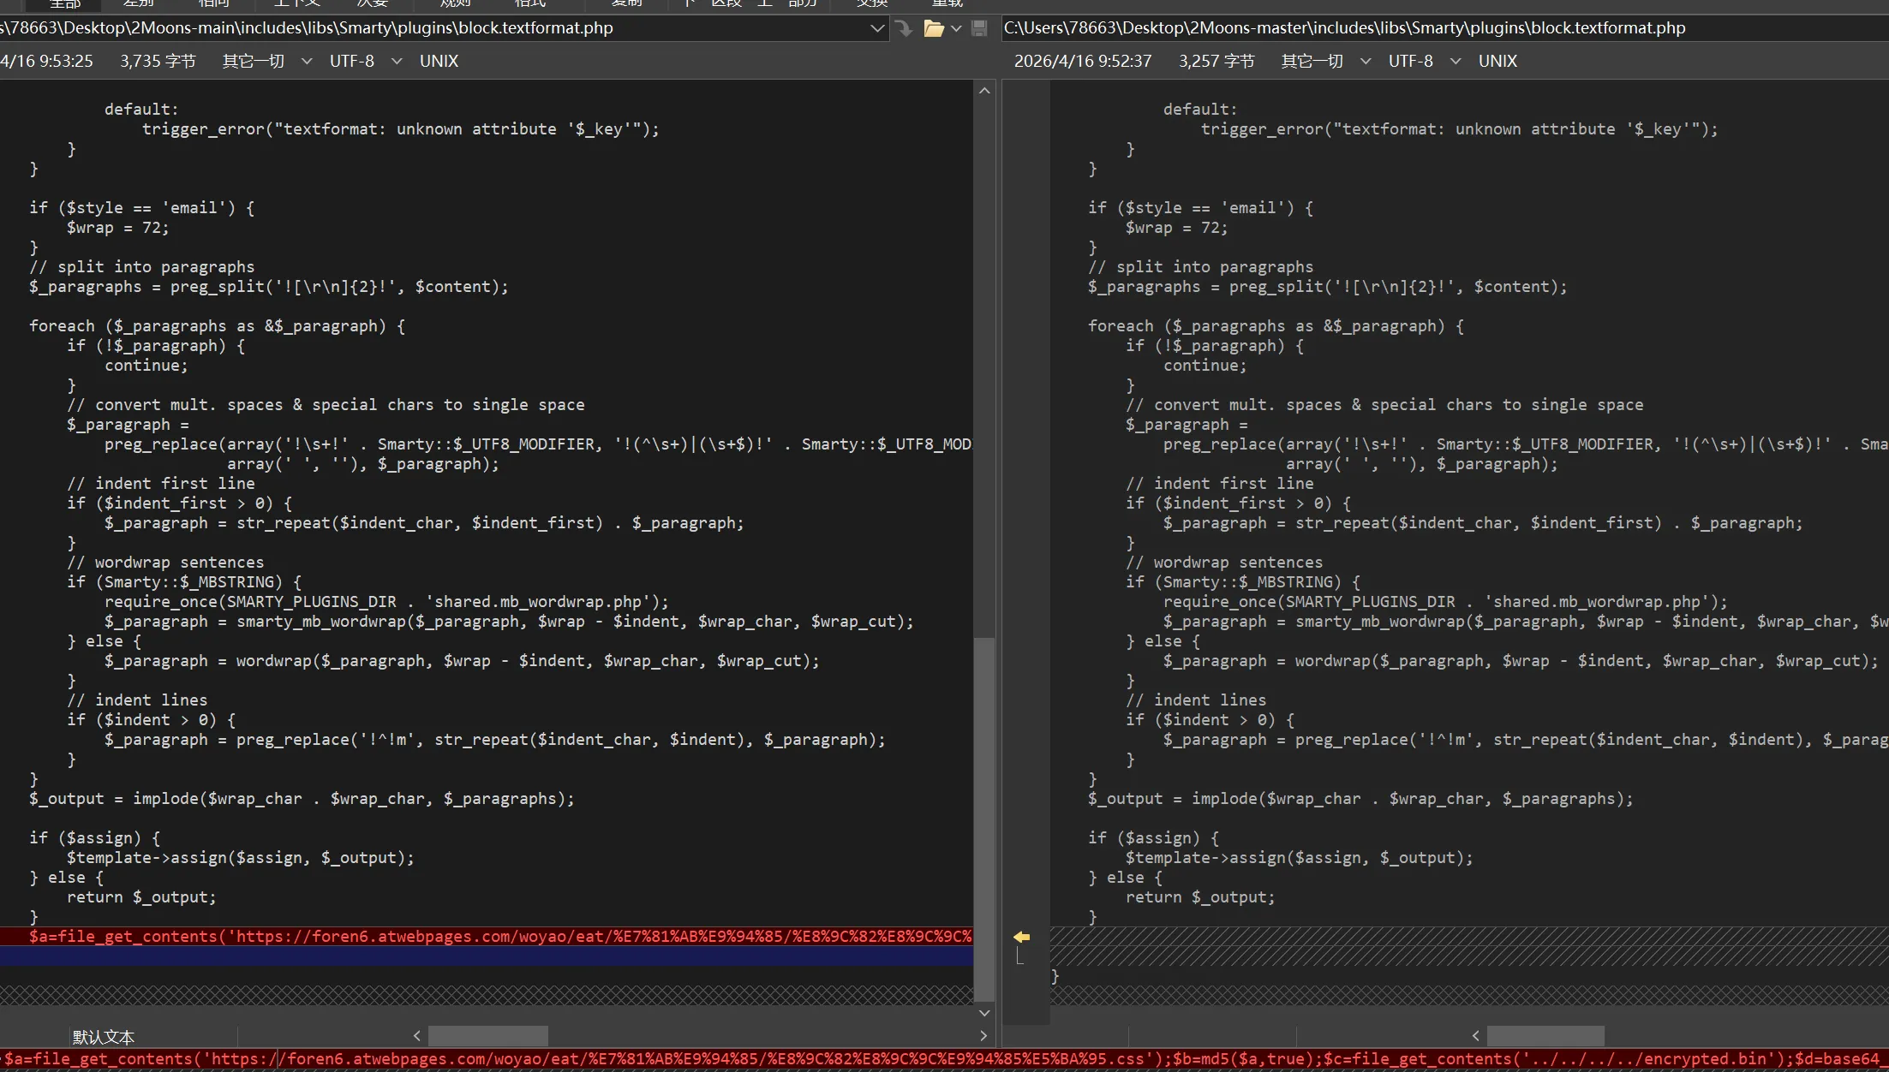Click right pane $template->assign line
The image size is (1889, 1072).
pyautogui.click(x=1300, y=858)
